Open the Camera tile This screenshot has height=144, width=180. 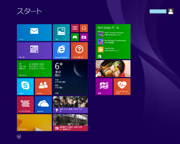[x=84, y=37]
